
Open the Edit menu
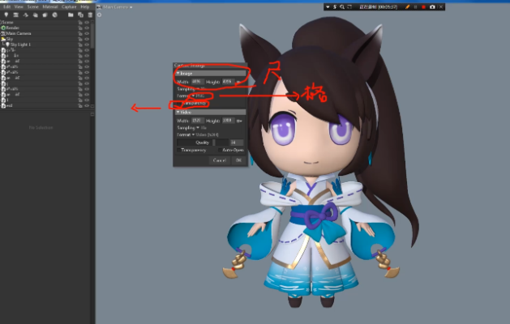click(6, 6)
